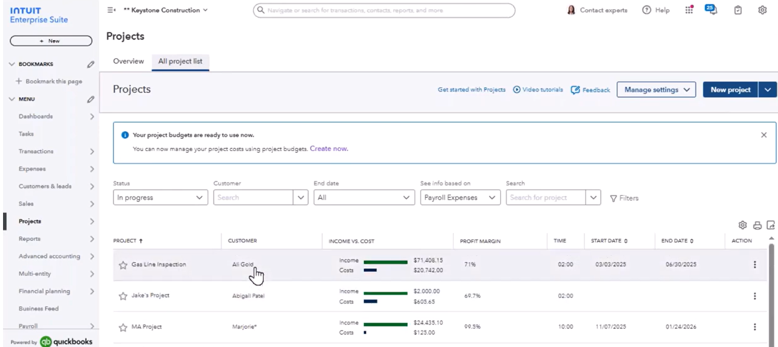Print the projects list
Viewport: 778px width, 347px height.
(757, 226)
